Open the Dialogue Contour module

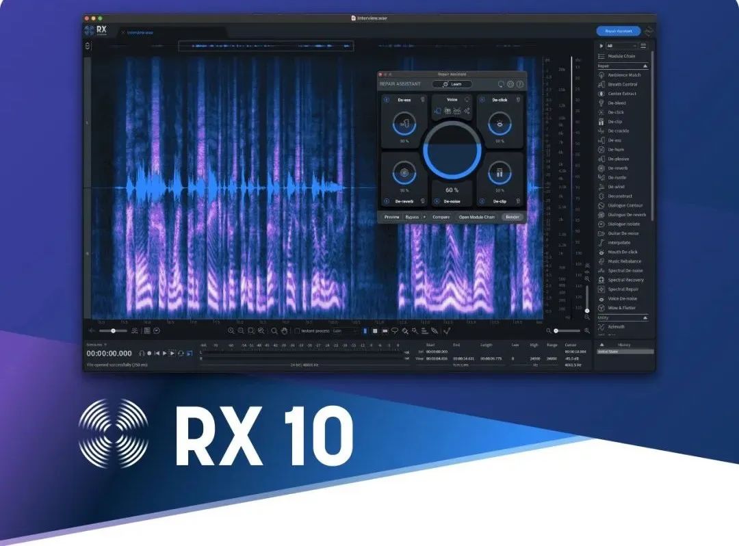(620, 205)
